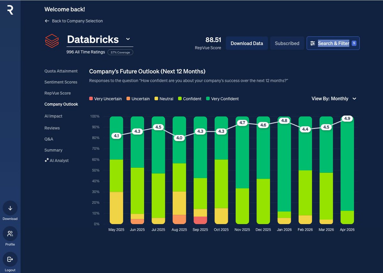
Task: Click the Jun 2025 axis label
Action: (x=137, y=230)
